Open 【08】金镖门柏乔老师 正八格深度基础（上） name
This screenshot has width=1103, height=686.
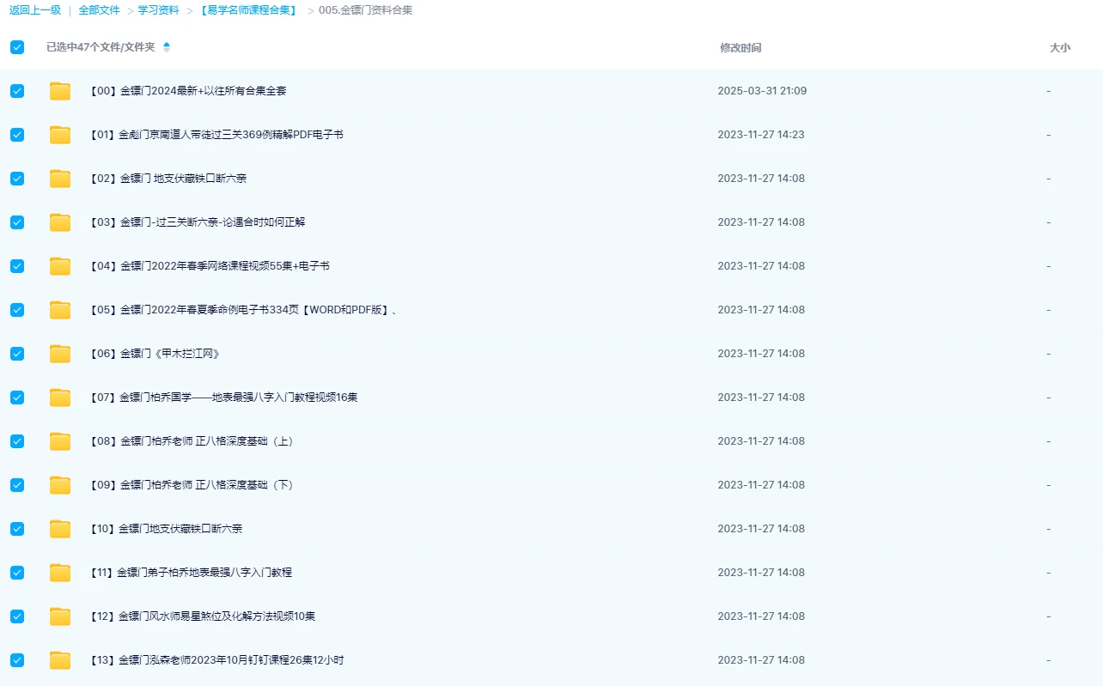point(194,441)
